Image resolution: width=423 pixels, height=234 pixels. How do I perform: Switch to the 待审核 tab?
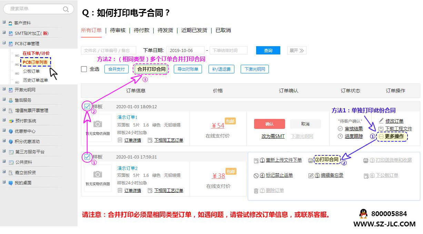tap(118, 30)
